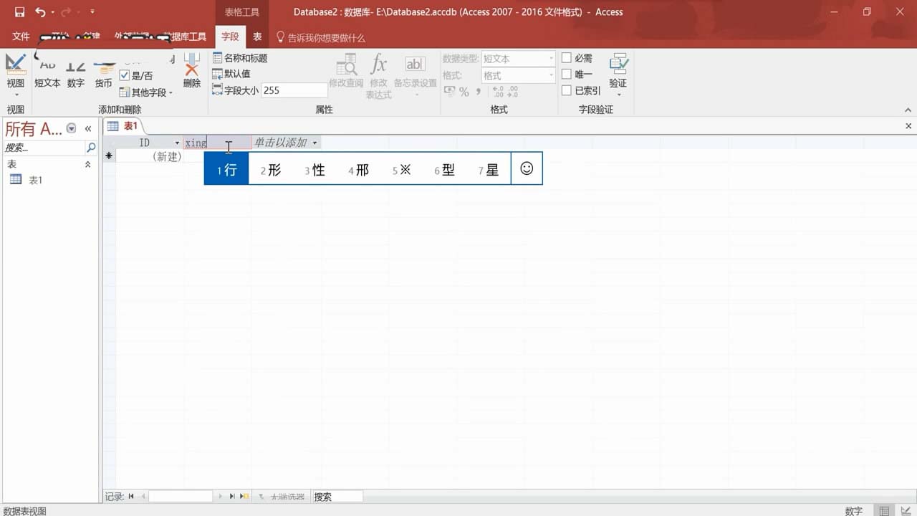This screenshot has width=917, height=516.
Task: Click new blank record navigation icon
Action: [244, 497]
